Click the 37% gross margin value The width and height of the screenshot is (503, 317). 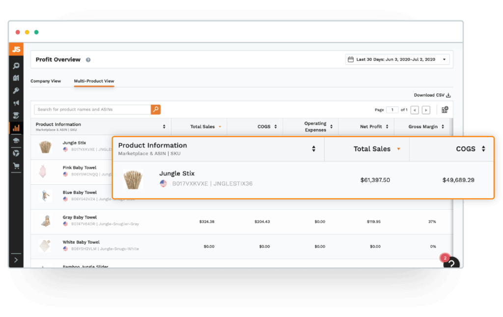[432, 222]
